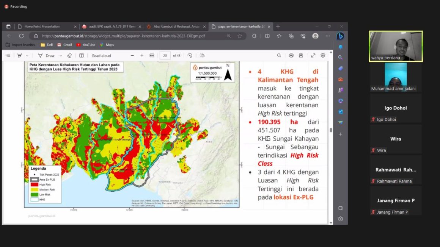
Task: Switch to the PowerPoint Presentation tab
Action: pos(42,27)
